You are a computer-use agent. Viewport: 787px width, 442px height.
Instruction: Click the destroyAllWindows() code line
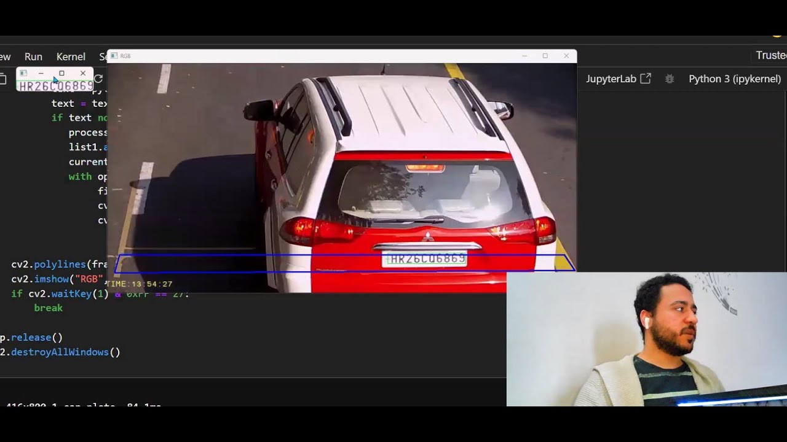coord(60,352)
